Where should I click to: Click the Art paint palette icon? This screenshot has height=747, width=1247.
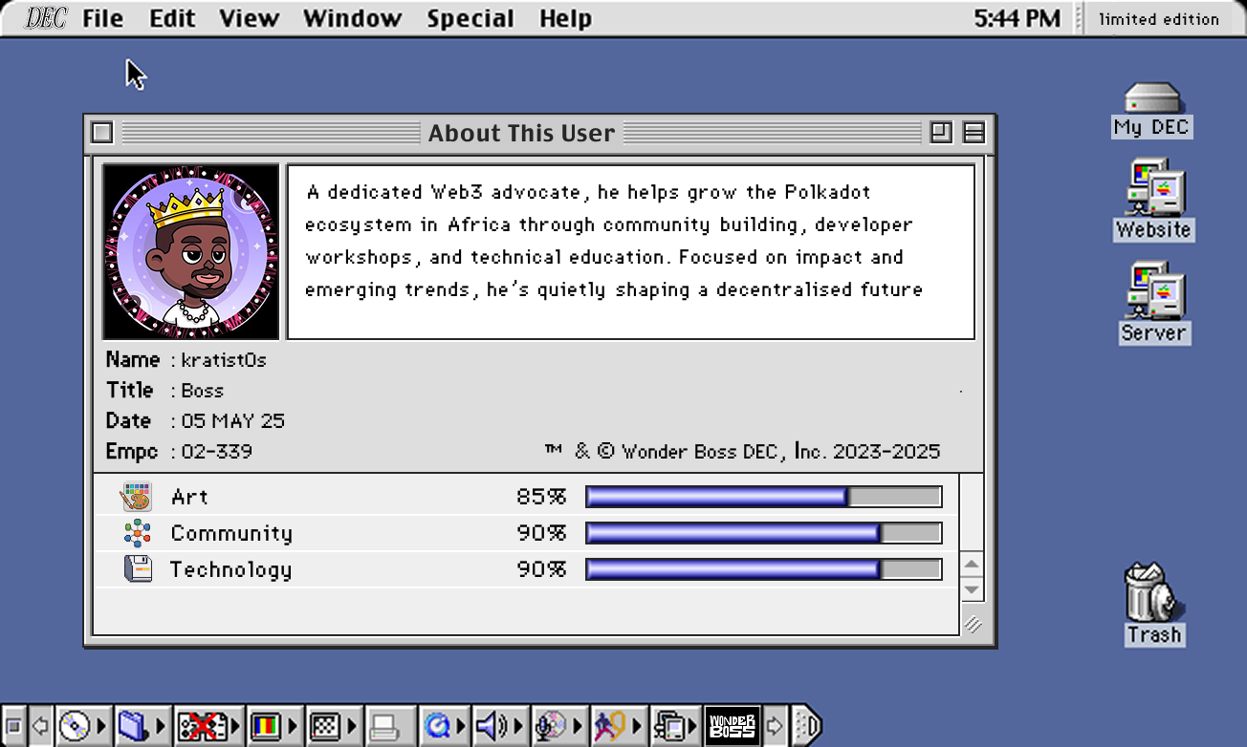(137, 497)
